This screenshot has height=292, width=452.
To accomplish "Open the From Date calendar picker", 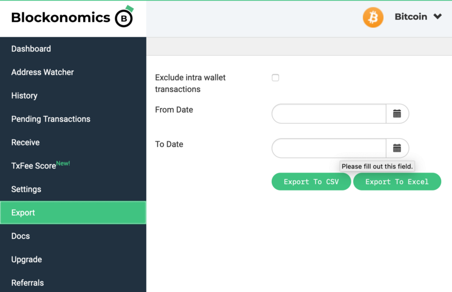I will point(397,114).
